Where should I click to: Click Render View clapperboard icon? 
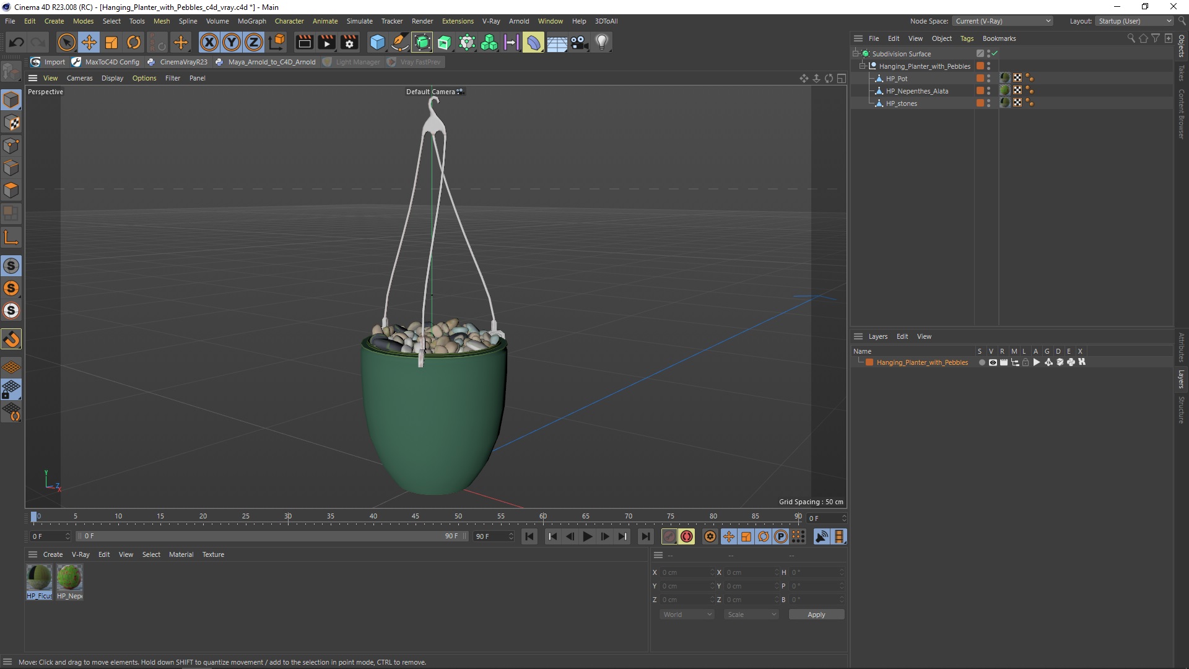pyautogui.click(x=304, y=42)
